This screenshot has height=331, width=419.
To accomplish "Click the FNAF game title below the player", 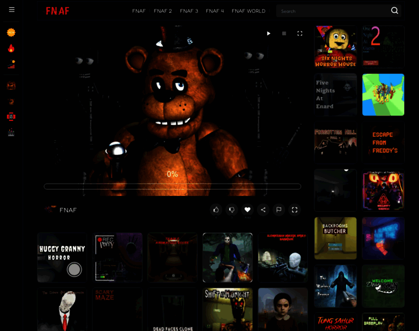I will (68, 210).
